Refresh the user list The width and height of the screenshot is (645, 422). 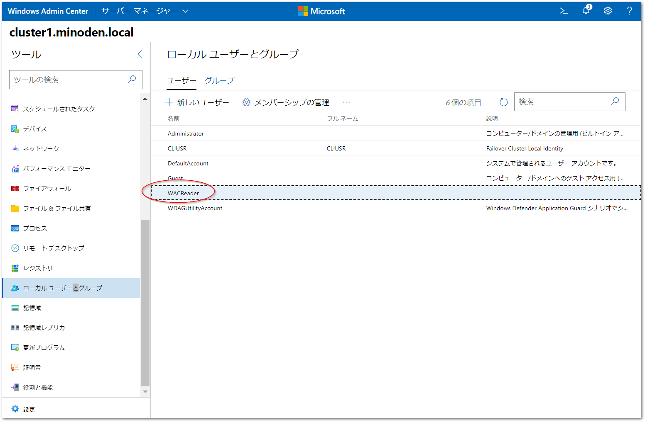pos(503,102)
